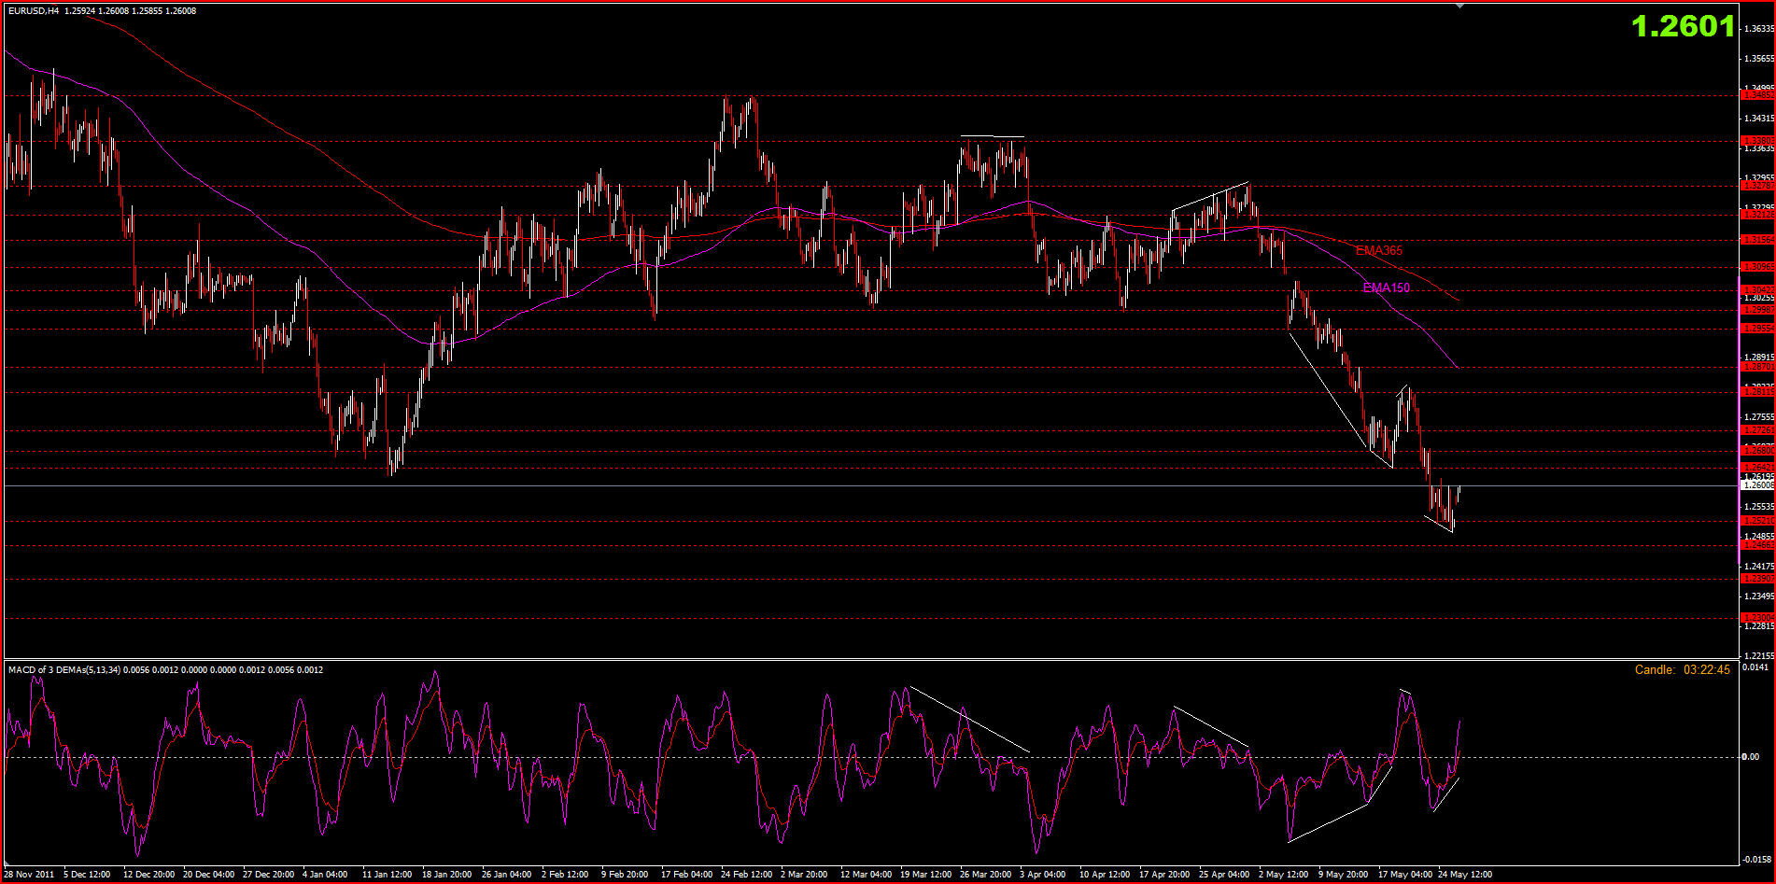Image resolution: width=1776 pixels, height=884 pixels.
Task: Click the 1.33803 red price level label
Action: [1758, 140]
